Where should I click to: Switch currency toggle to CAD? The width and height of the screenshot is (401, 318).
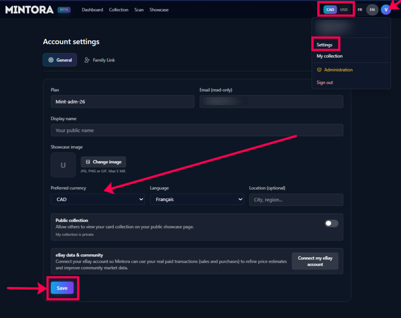coord(330,10)
